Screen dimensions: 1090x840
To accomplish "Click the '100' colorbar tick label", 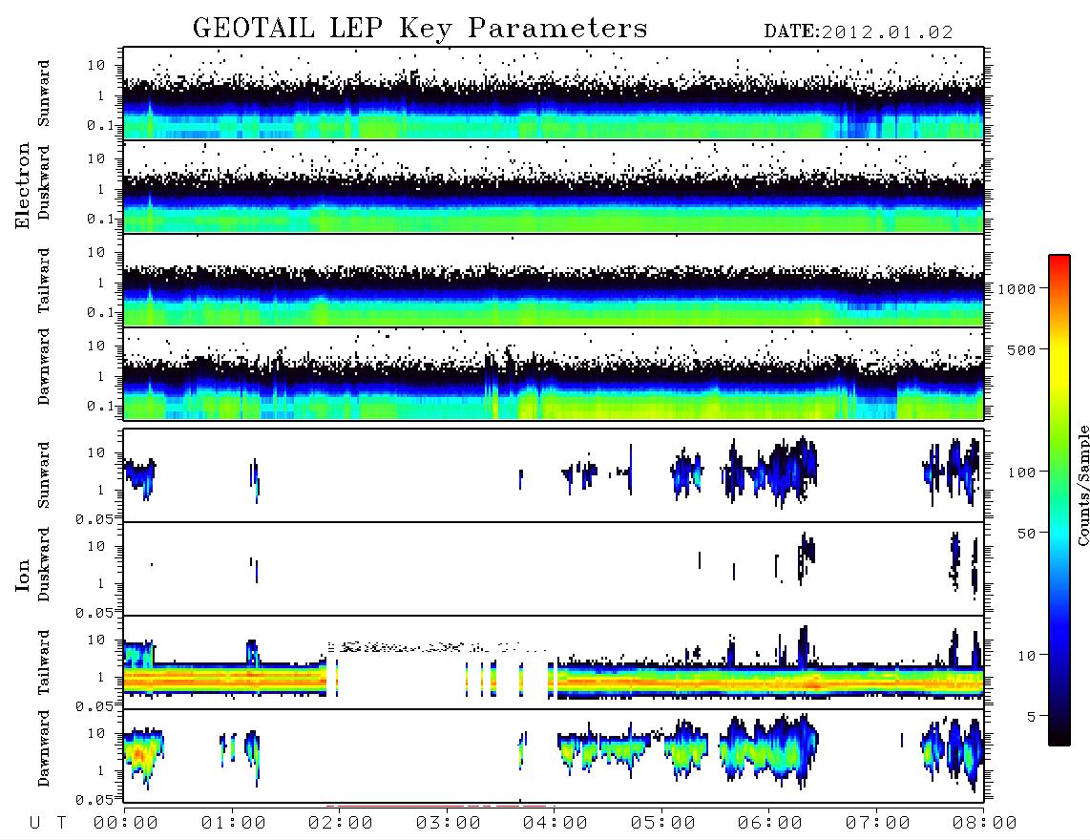I will coord(1022,472).
